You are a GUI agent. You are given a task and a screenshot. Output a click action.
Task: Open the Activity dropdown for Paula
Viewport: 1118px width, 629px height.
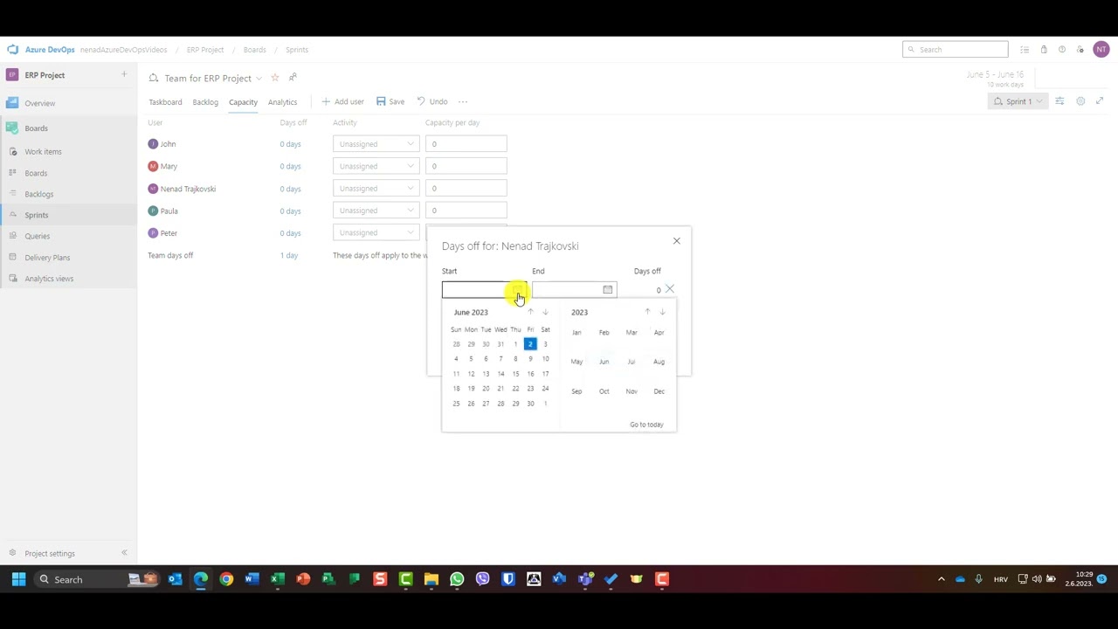click(x=376, y=211)
